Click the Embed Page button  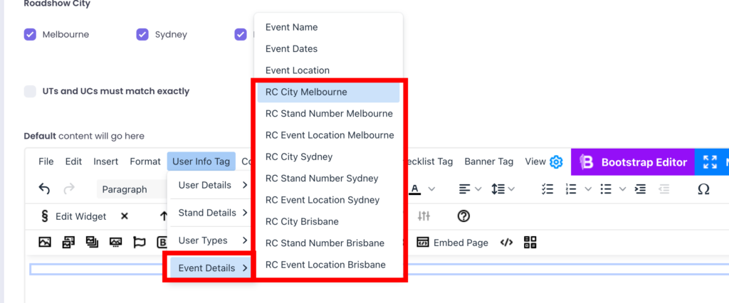tap(453, 243)
